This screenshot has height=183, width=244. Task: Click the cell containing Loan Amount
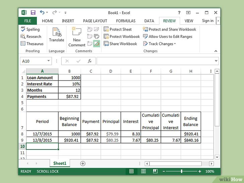(42, 77)
